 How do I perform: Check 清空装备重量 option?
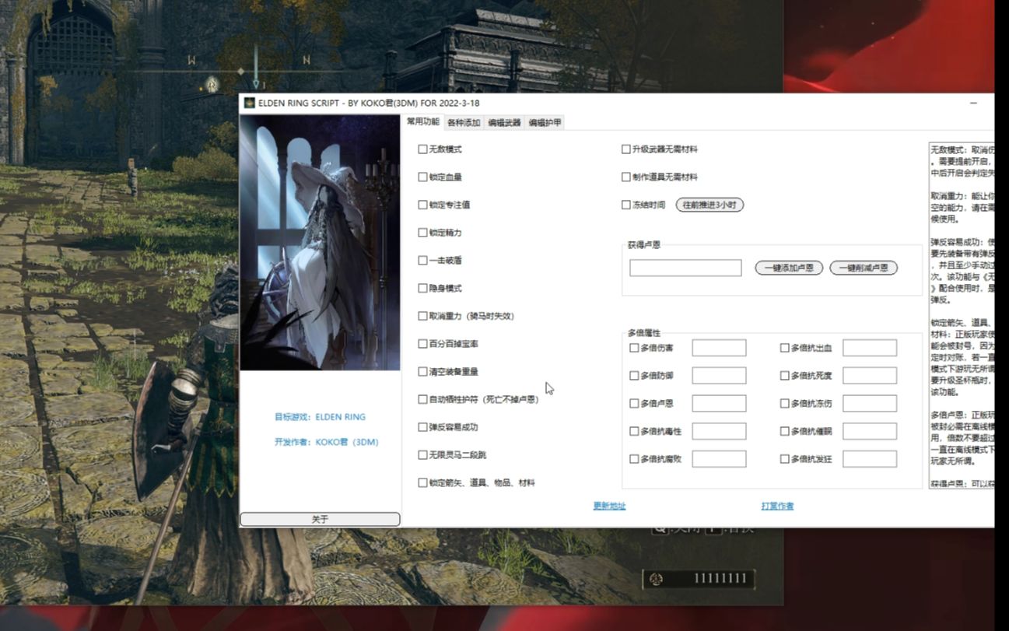[x=422, y=372]
